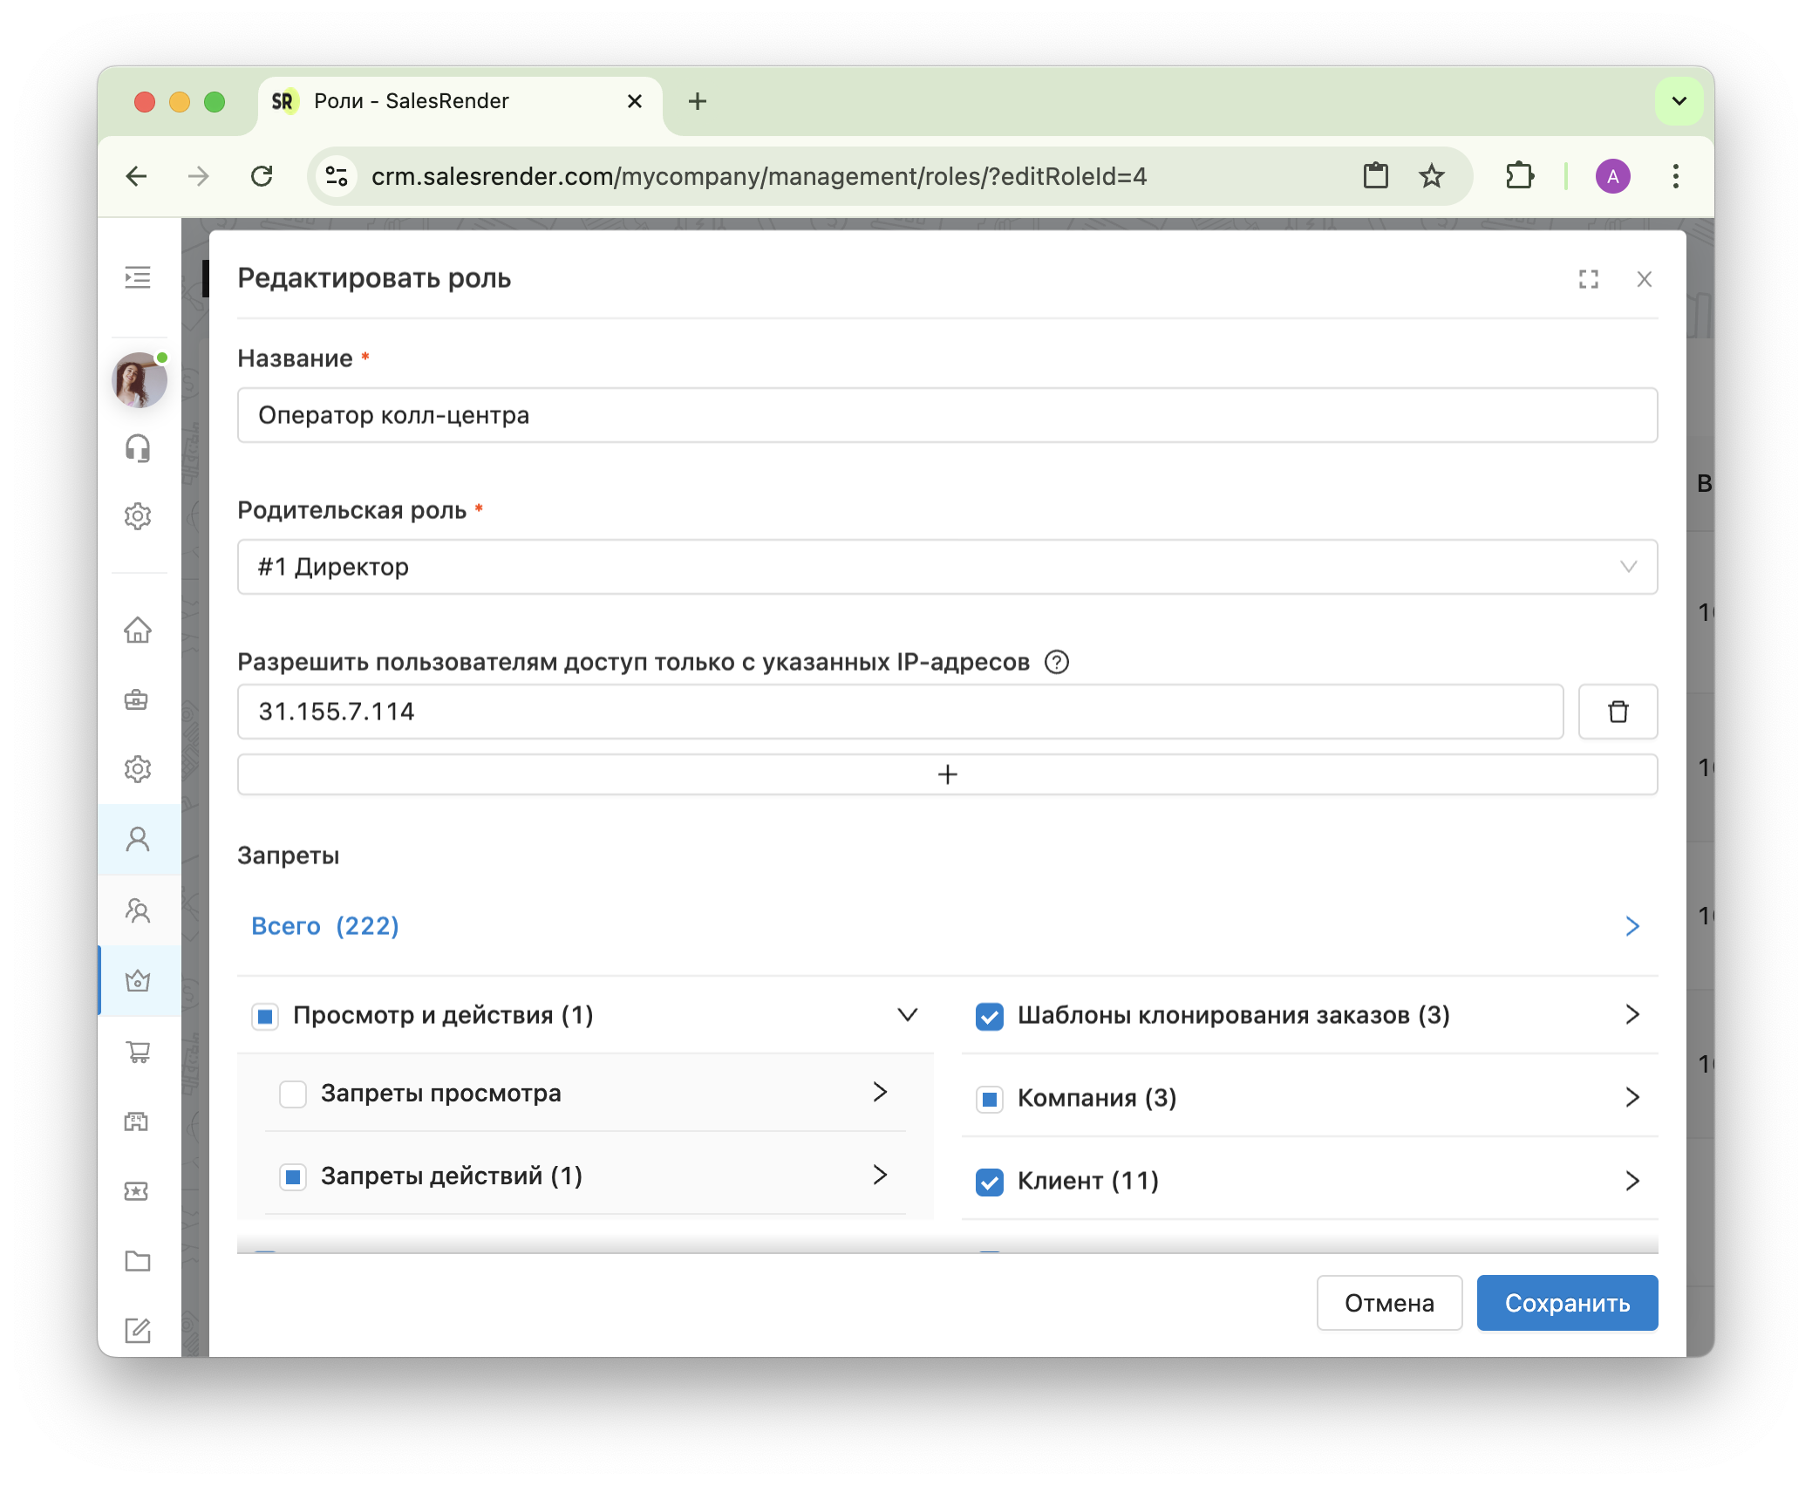
Task: Bookmark this page with star icon
Action: point(1432,176)
